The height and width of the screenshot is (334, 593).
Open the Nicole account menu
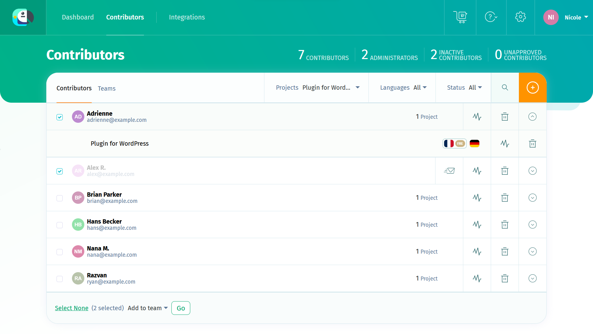(576, 18)
